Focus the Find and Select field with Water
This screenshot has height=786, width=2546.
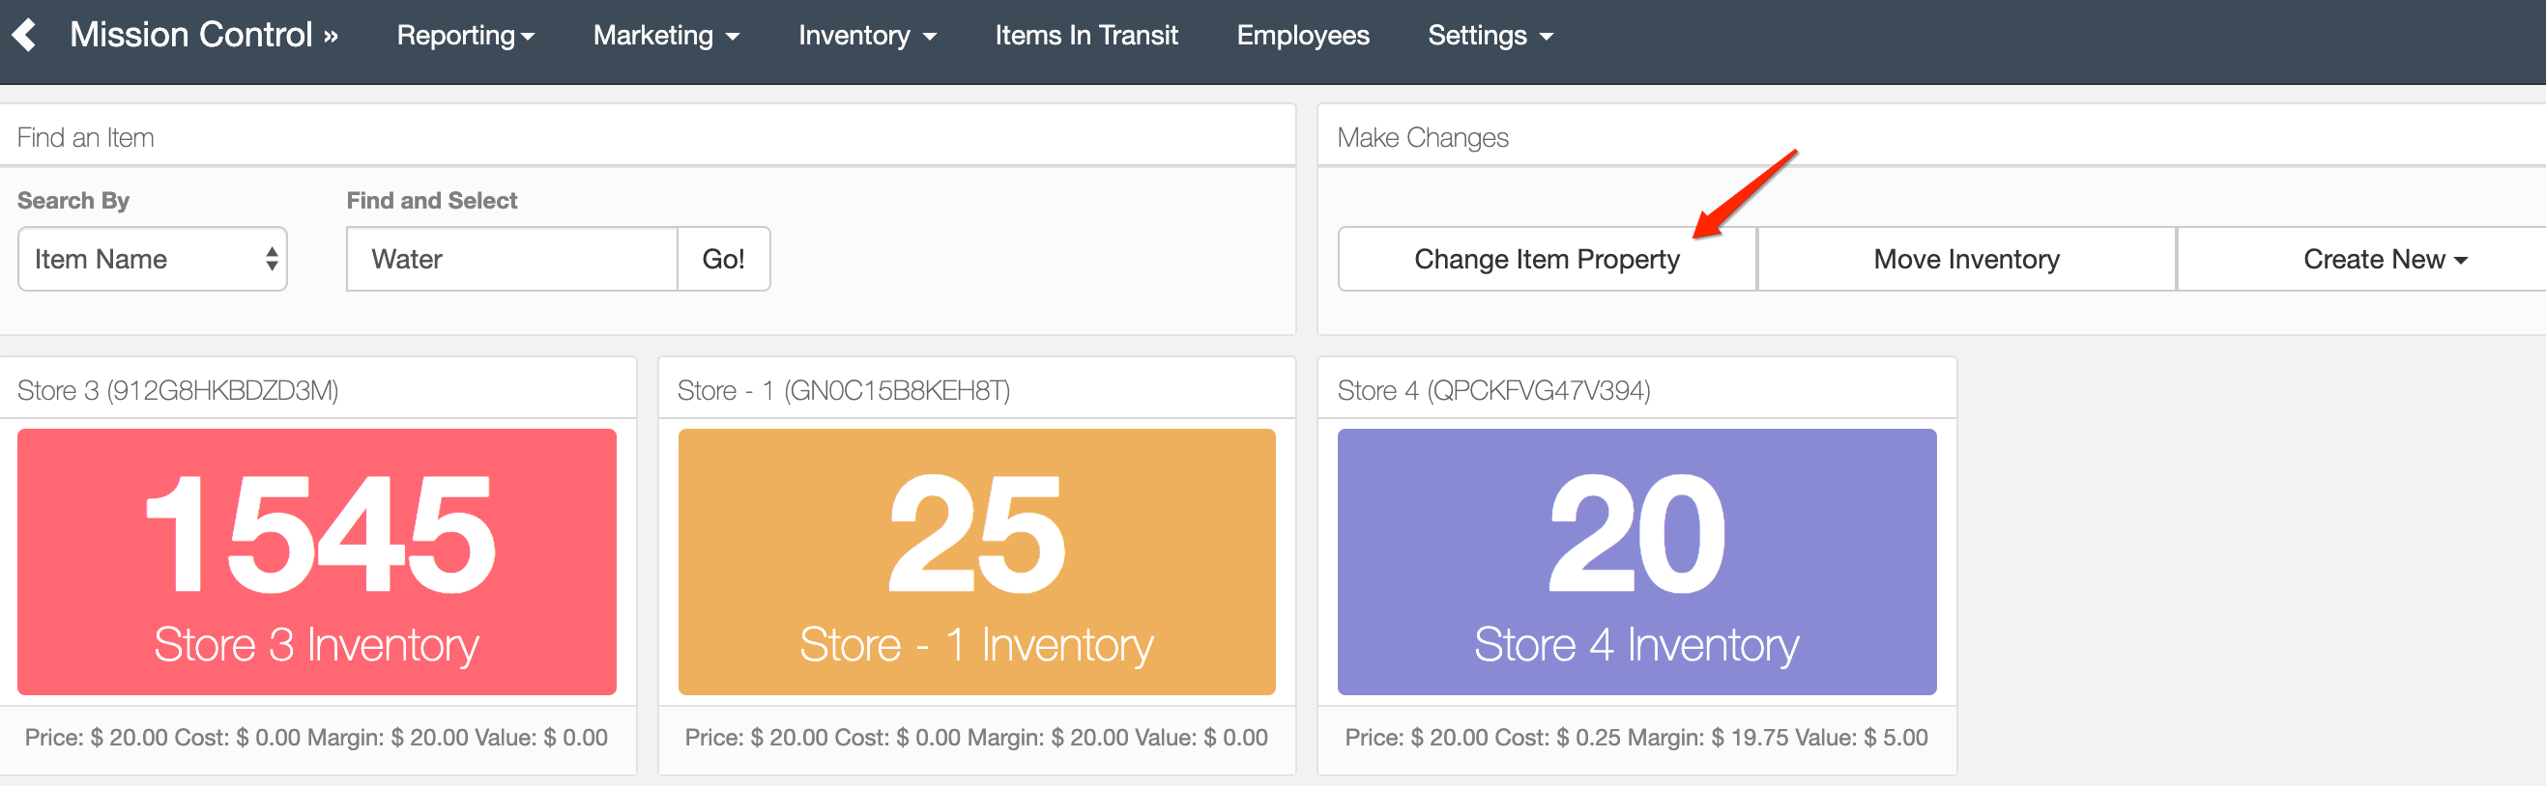click(512, 259)
